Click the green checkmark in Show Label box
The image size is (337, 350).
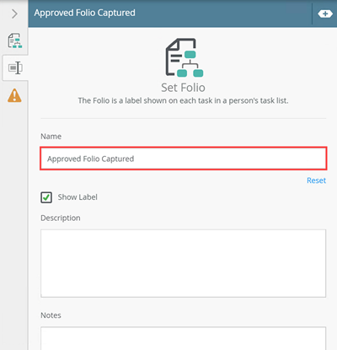click(x=46, y=197)
